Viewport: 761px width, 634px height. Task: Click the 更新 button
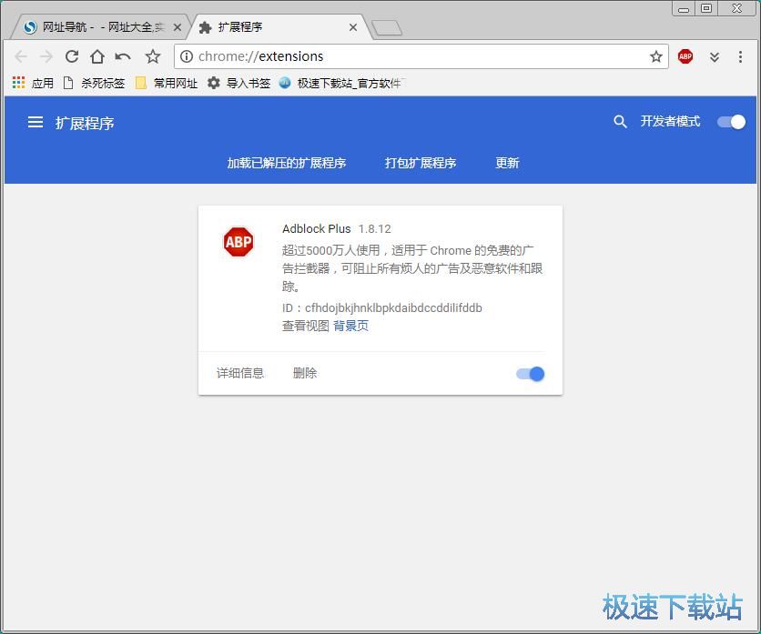pyautogui.click(x=507, y=163)
